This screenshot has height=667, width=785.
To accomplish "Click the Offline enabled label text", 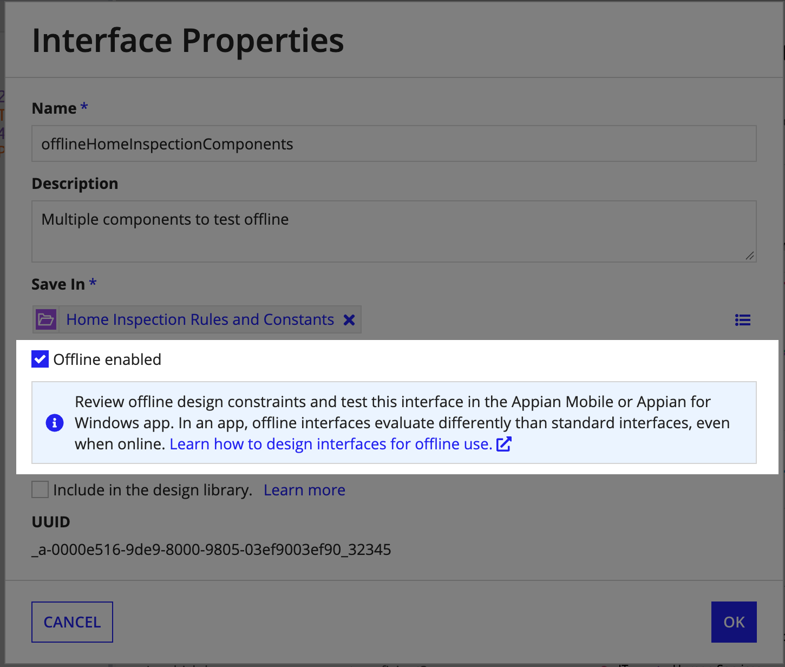I will point(107,359).
